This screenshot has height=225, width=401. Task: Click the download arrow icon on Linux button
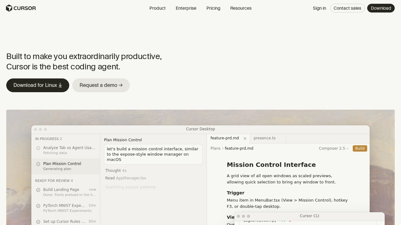(60, 85)
